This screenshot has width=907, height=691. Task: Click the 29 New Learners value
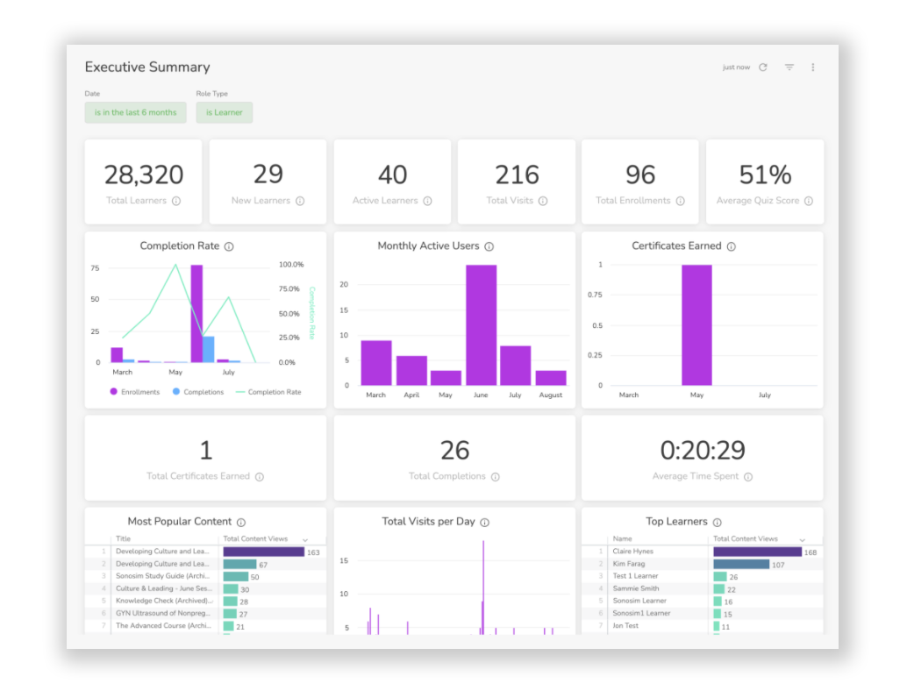point(268,174)
